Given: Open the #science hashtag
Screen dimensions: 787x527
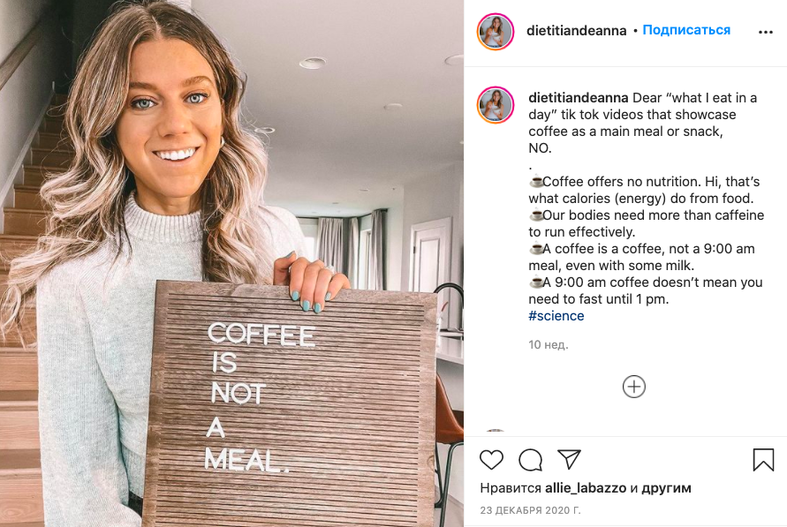Looking at the screenshot, I should [x=556, y=316].
